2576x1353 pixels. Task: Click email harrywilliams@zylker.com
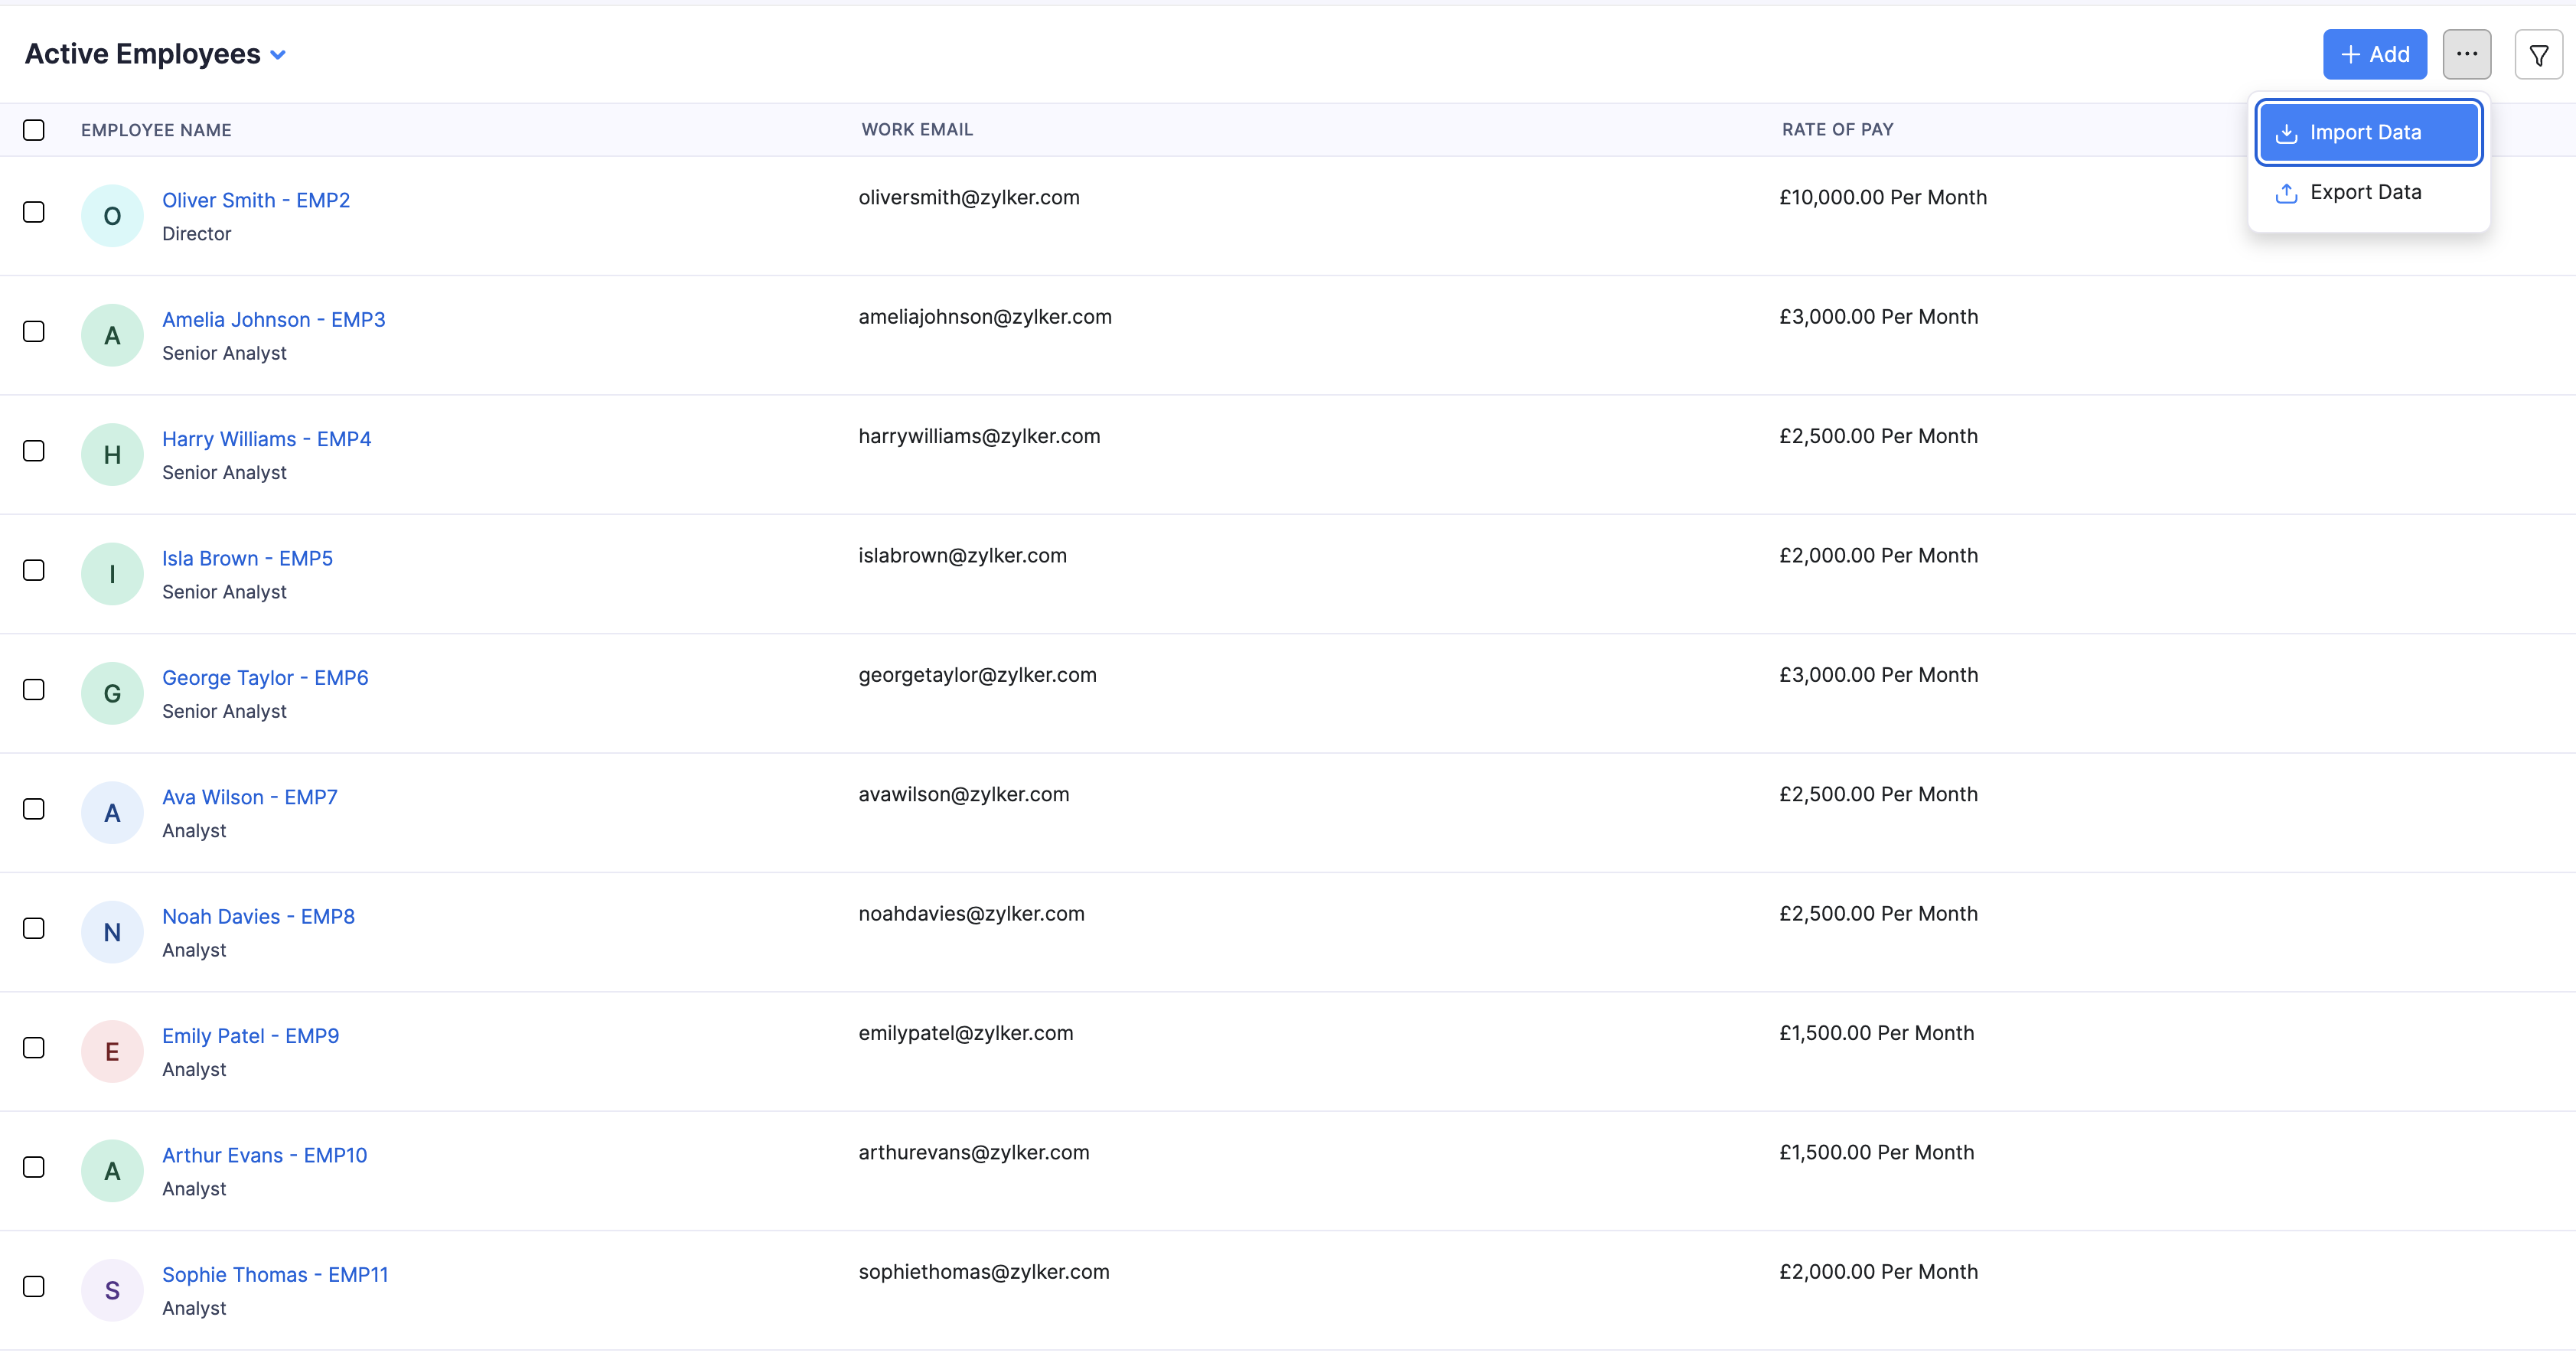point(979,436)
